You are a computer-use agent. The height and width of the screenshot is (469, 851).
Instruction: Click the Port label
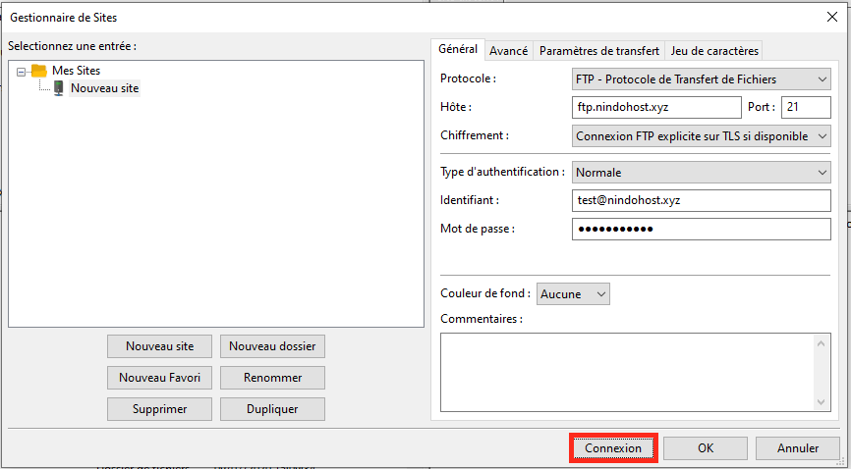[x=762, y=107]
